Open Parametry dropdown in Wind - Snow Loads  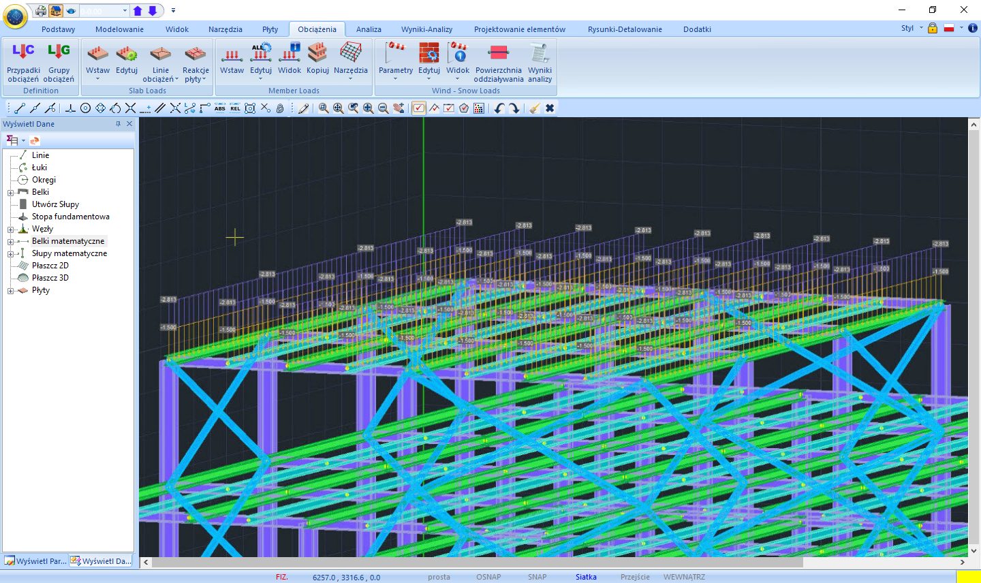395,79
